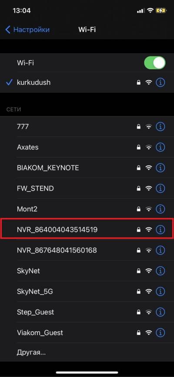Image resolution: width=174 pixels, height=377 pixels.
Task: Tap the info icon next to SkyNet_5G
Action: pyautogui.click(x=161, y=292)
